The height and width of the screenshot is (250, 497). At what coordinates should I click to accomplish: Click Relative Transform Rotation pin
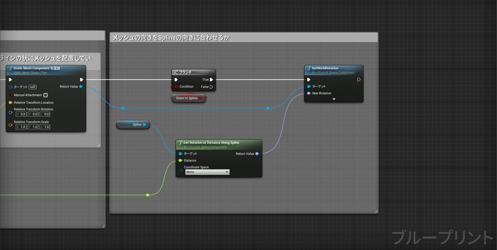click(x=10, y=112)
